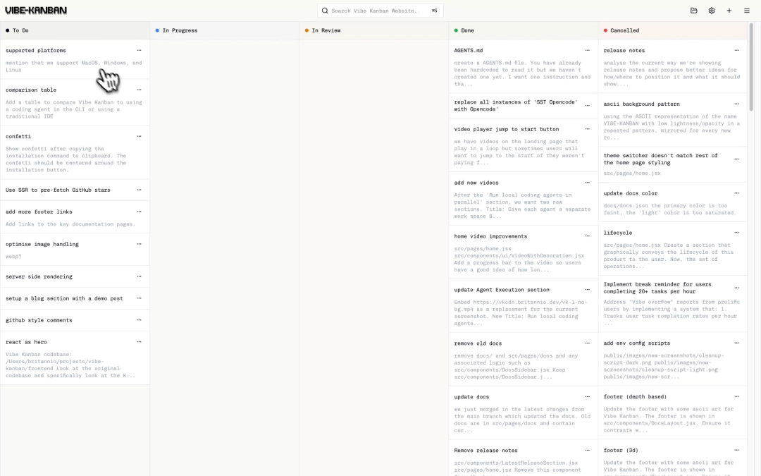Open project settings gear icon
This screenshot has width=761, height=476.
coord(711,11)
